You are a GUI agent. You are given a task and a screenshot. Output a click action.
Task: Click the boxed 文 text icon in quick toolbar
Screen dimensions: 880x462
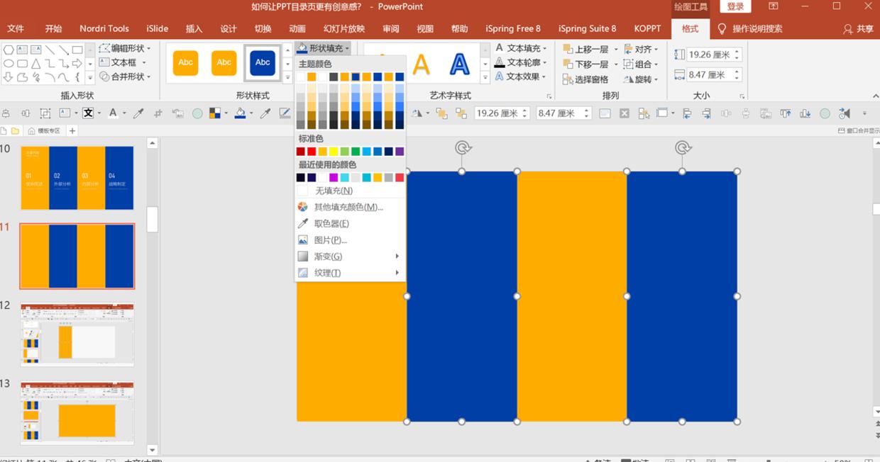pyautogui.click(x=88, y=113)
